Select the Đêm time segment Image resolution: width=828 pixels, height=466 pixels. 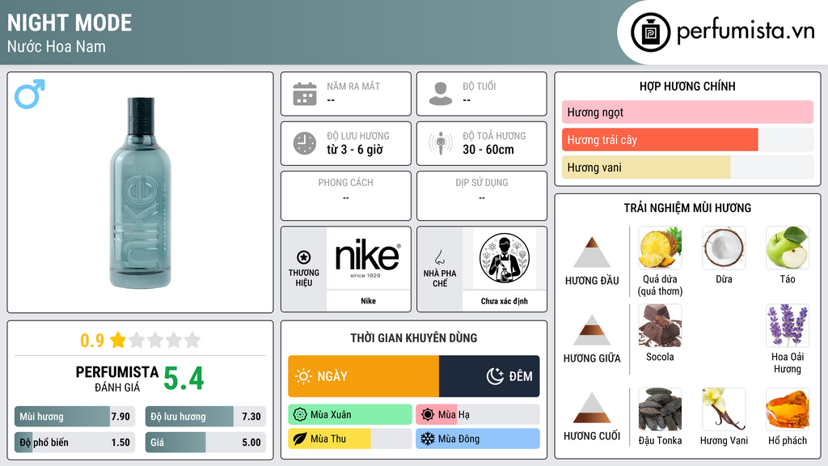489,376
